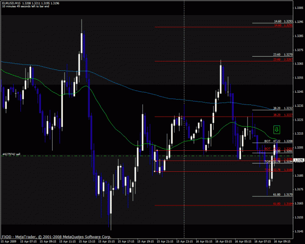Image resolution: width=305 pixels, height=244 pixels.
Task: Click the '15 Apr 23:15' time axis label
Action: pyautogui.click(x=184, y=242)
